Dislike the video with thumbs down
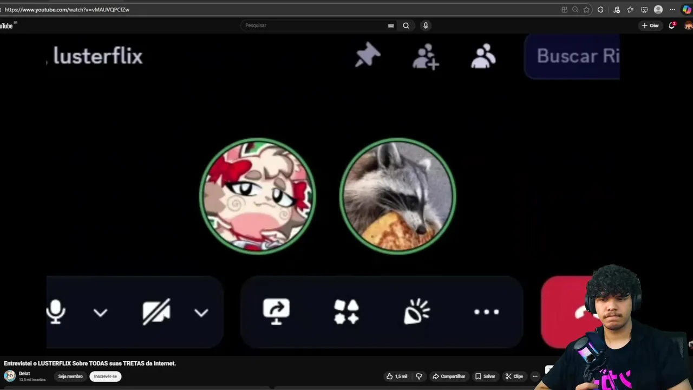693x390 pixels. coord(419,376)
